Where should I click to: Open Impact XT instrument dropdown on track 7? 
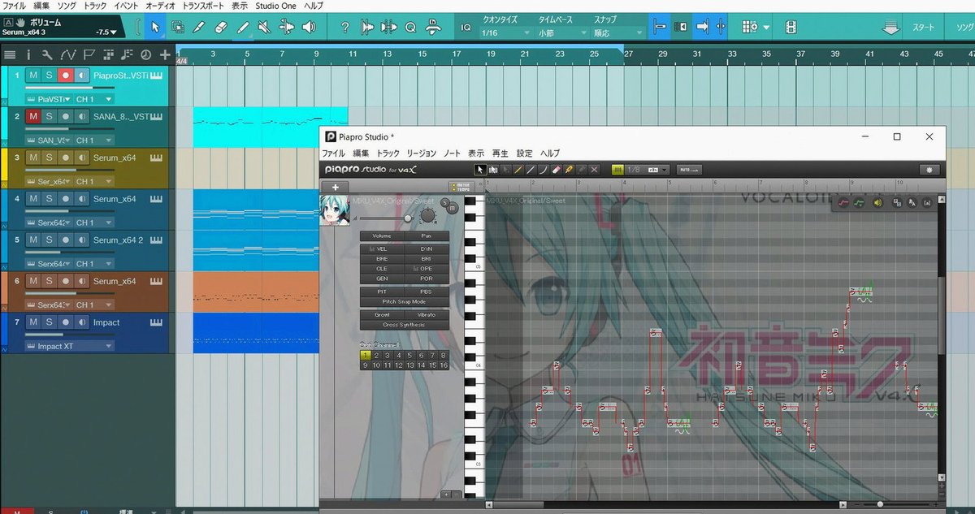(69, 346)
